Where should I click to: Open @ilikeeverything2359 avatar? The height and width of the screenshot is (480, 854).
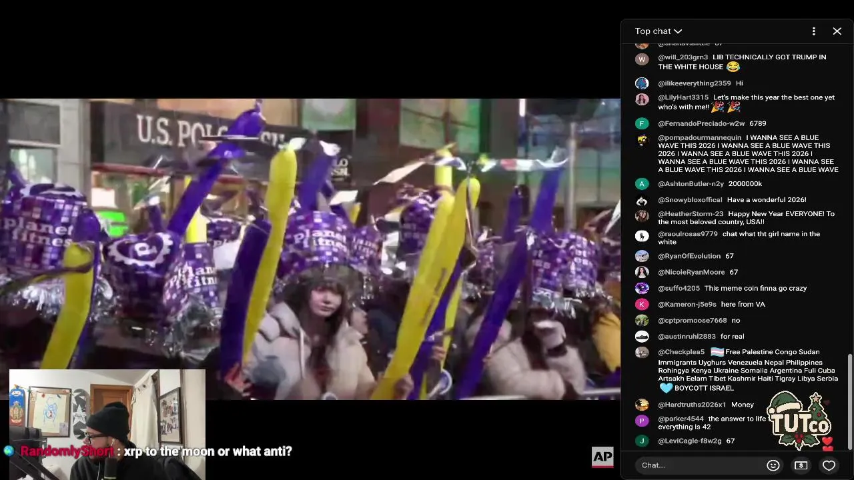click(642, 83)
